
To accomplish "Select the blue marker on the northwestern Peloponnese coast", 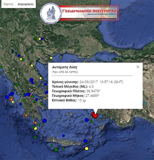I will (20, 104).
